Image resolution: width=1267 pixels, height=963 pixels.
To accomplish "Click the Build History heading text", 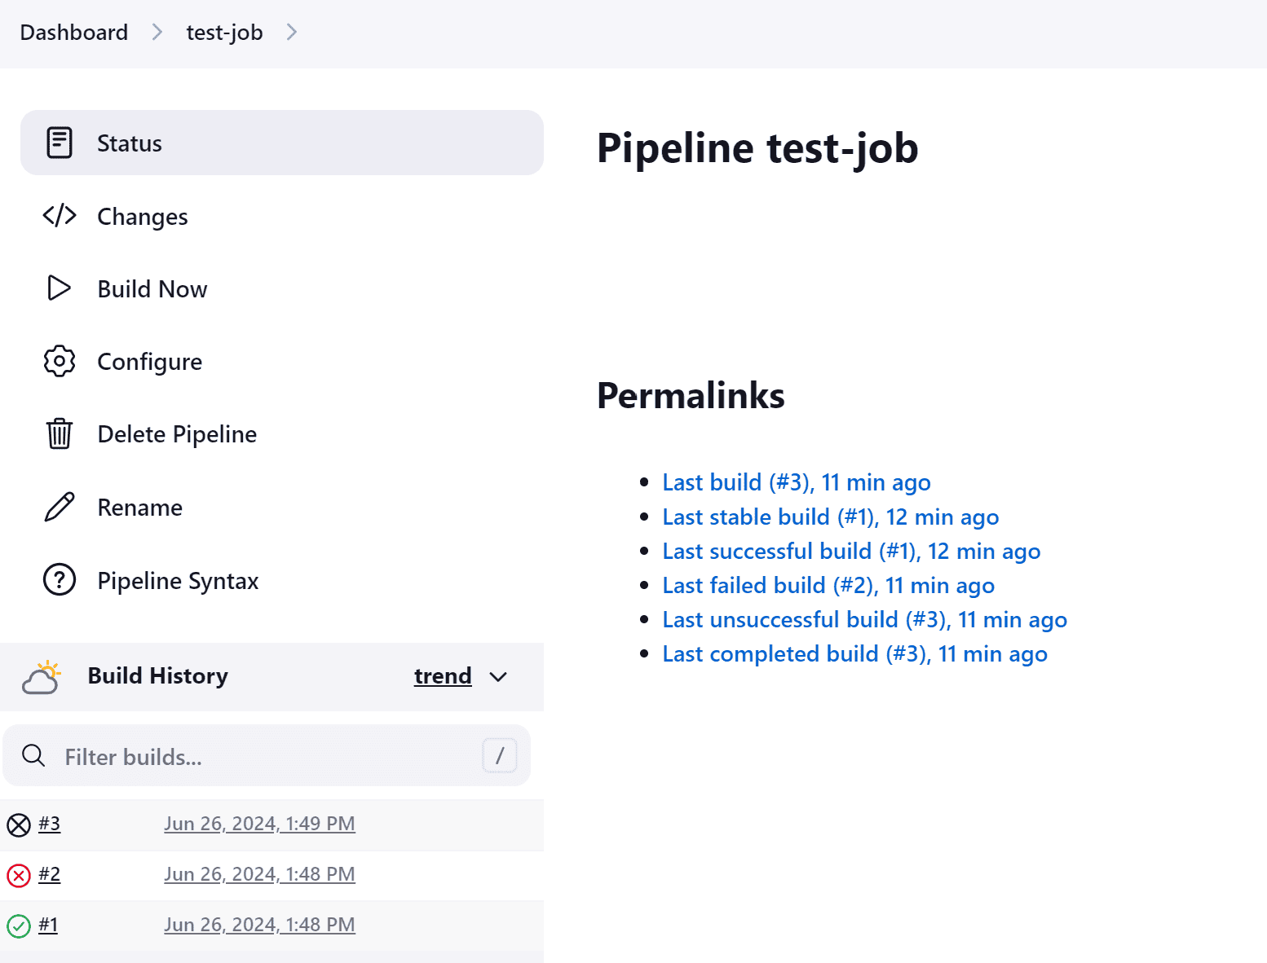I will (158, 675).
